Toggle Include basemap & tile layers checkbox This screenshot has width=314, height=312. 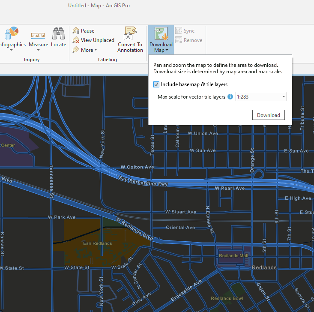coord(156,84)
